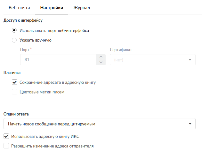Screen dimensions: 202x151
Task: Toggle 'Использовать адресную книгу ИКС' checkbox
Action: (x=6, y=136)
